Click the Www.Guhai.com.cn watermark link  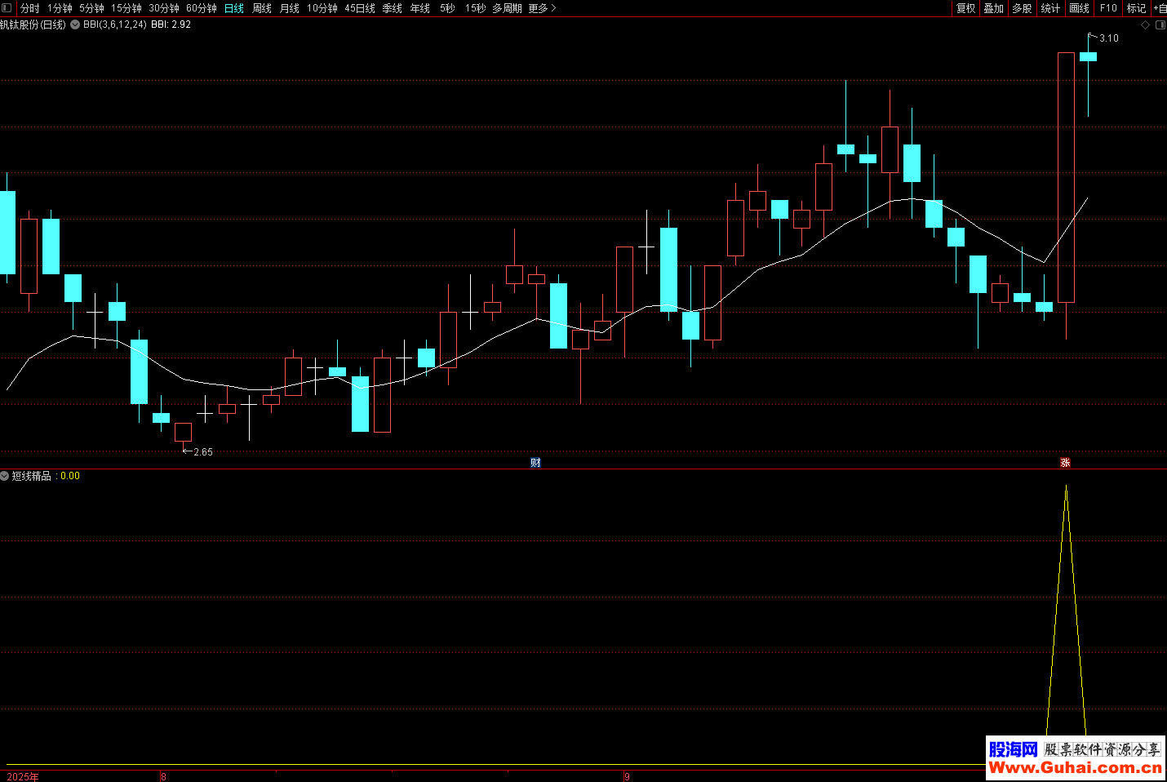coord(1075,768)
